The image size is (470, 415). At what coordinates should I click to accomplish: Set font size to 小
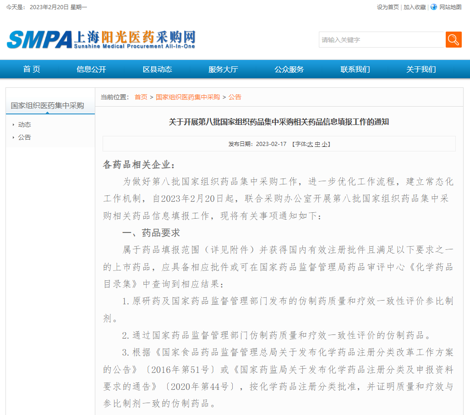(325, 144)
